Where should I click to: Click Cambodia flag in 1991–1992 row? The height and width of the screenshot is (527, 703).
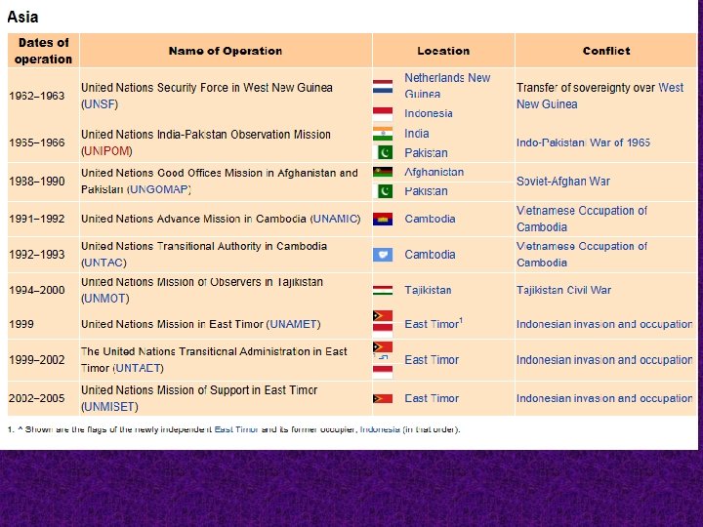point(383,220)
